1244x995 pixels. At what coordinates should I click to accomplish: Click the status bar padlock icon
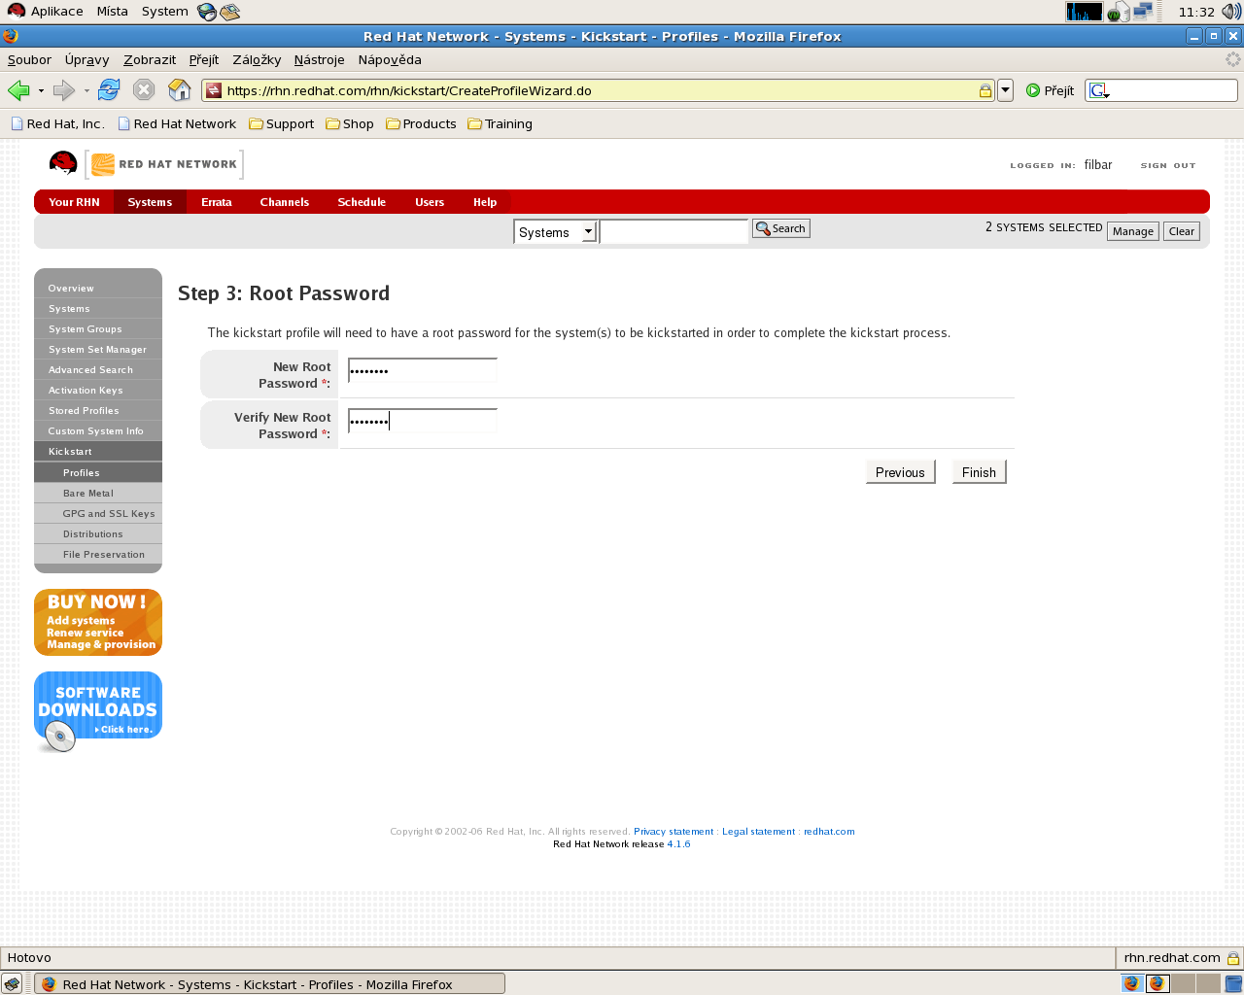point(1233,958)
